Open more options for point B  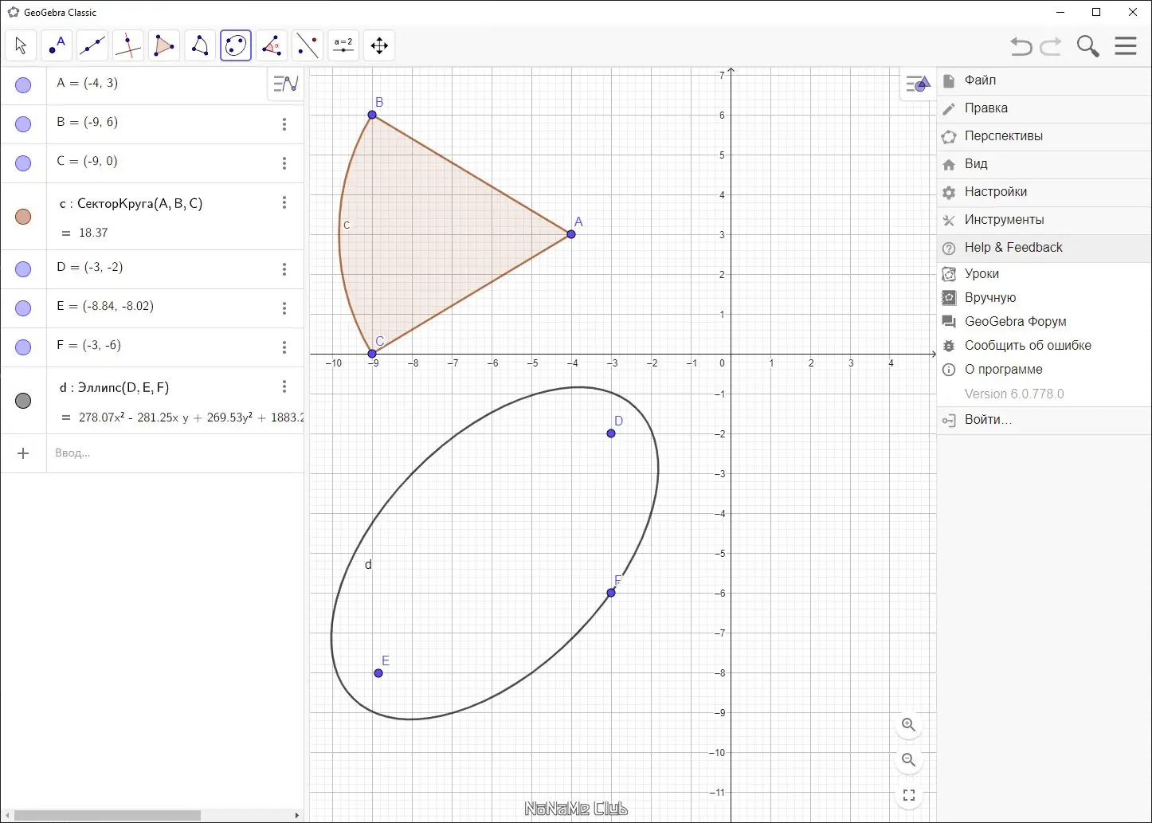(x=284, y=124)
